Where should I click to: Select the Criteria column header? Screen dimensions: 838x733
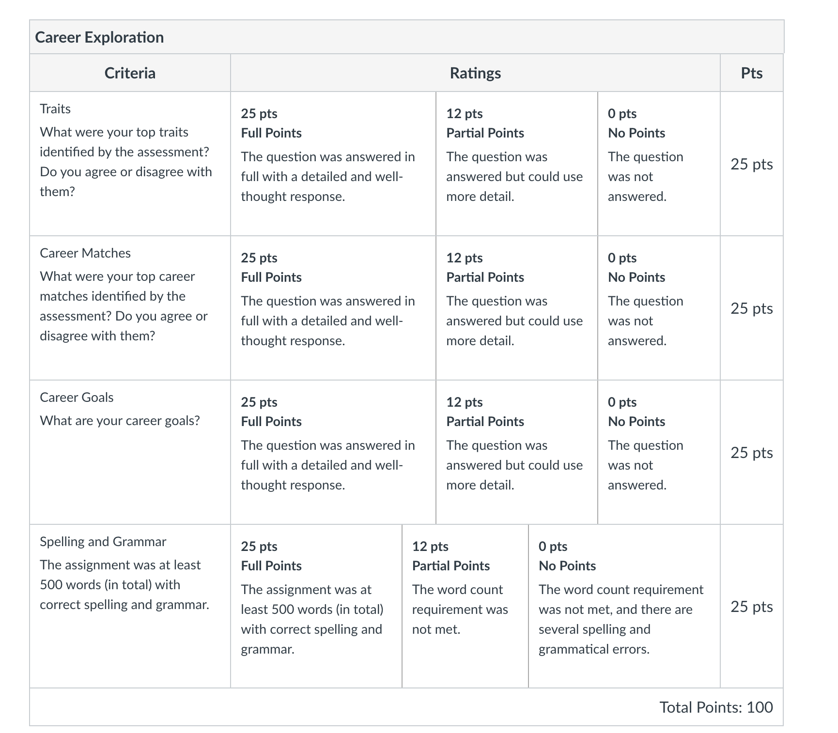click(130, 73)
